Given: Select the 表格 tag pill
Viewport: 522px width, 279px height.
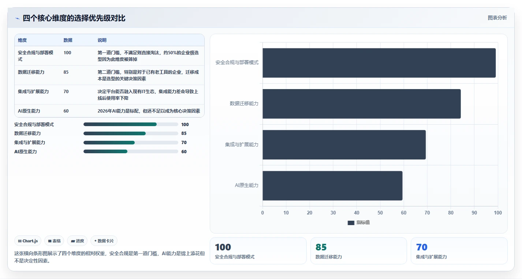Looking at the screenshot, I should (x=54, y=241).
